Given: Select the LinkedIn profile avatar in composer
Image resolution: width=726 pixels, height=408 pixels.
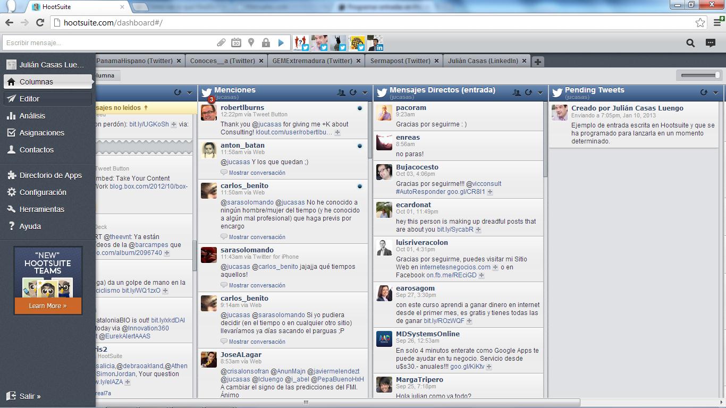Looking at the screenshot, I should tap(376, 43).
